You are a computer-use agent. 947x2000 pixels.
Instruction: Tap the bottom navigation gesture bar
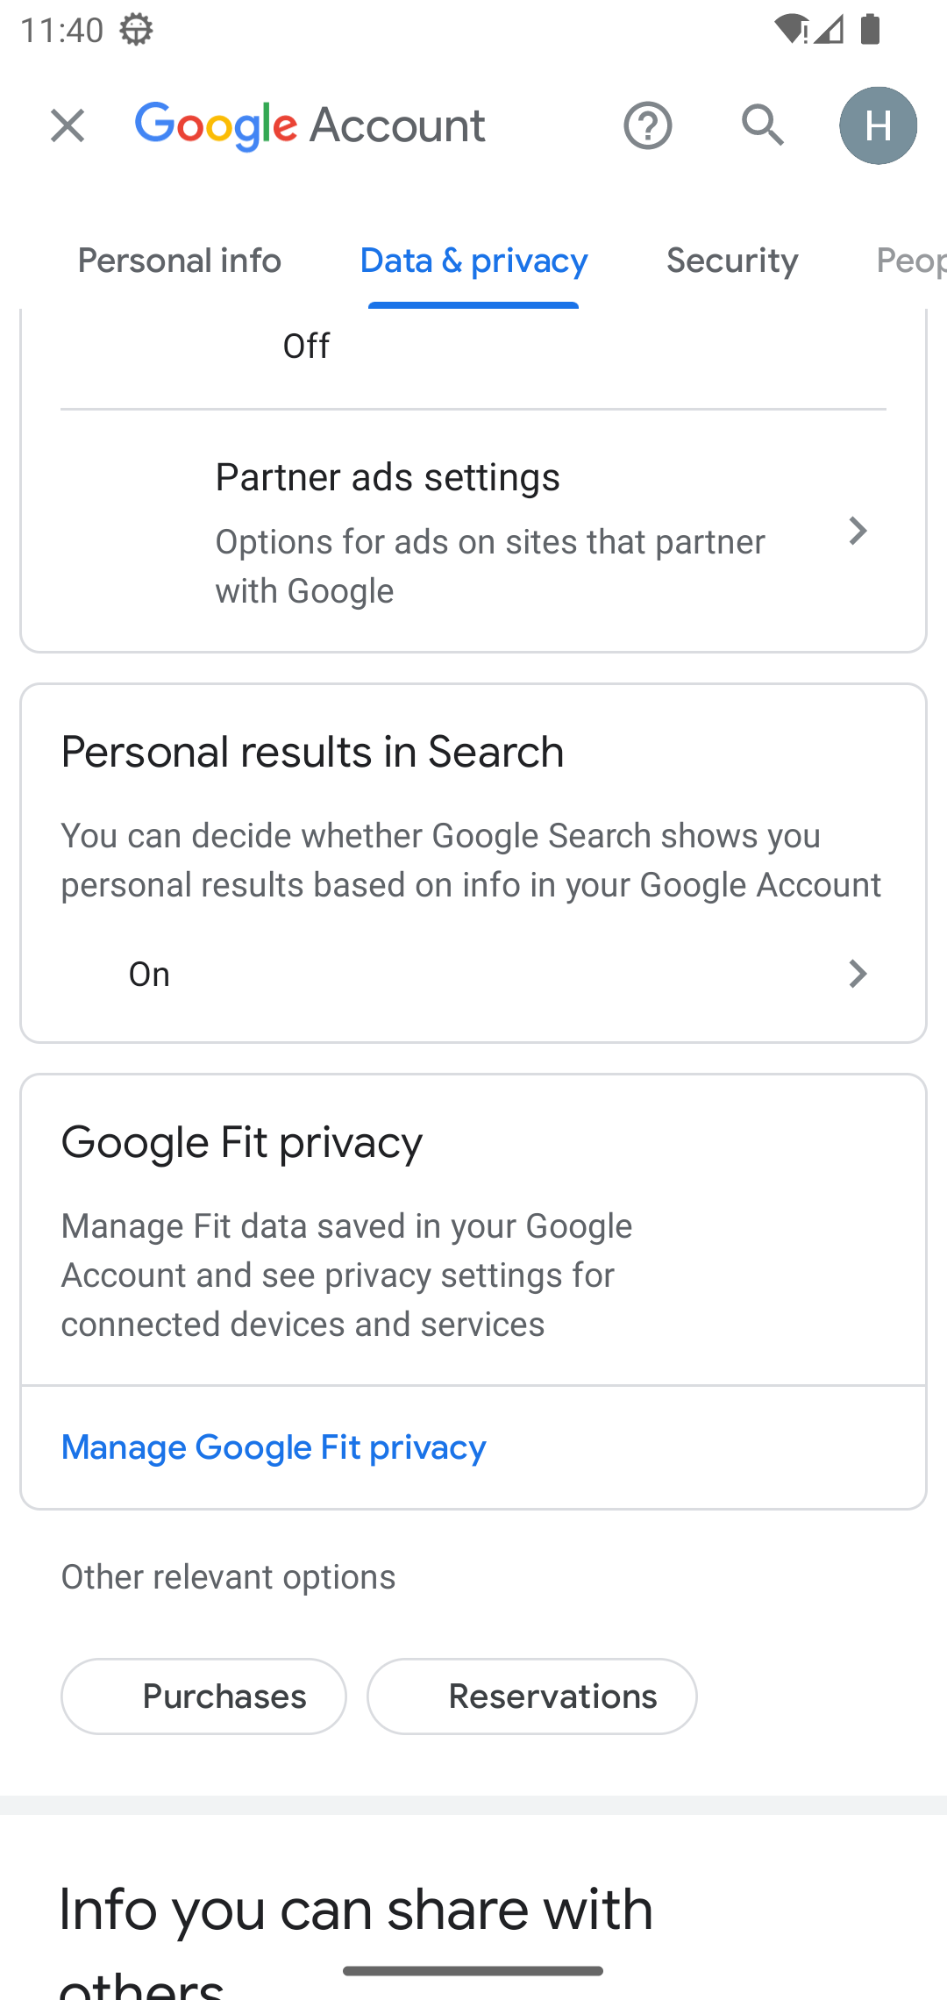coord(473,1971)
